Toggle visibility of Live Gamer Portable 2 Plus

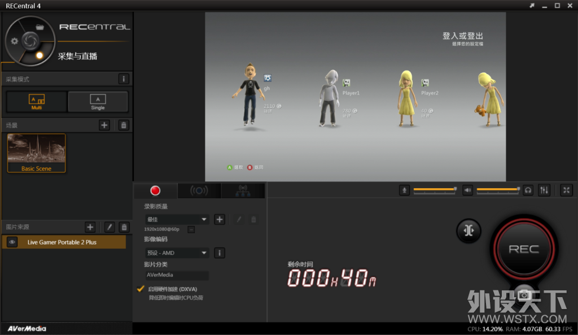(x=12, y=242)
